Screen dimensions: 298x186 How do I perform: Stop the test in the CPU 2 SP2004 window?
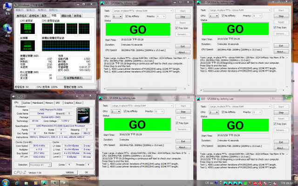point(183,112)
